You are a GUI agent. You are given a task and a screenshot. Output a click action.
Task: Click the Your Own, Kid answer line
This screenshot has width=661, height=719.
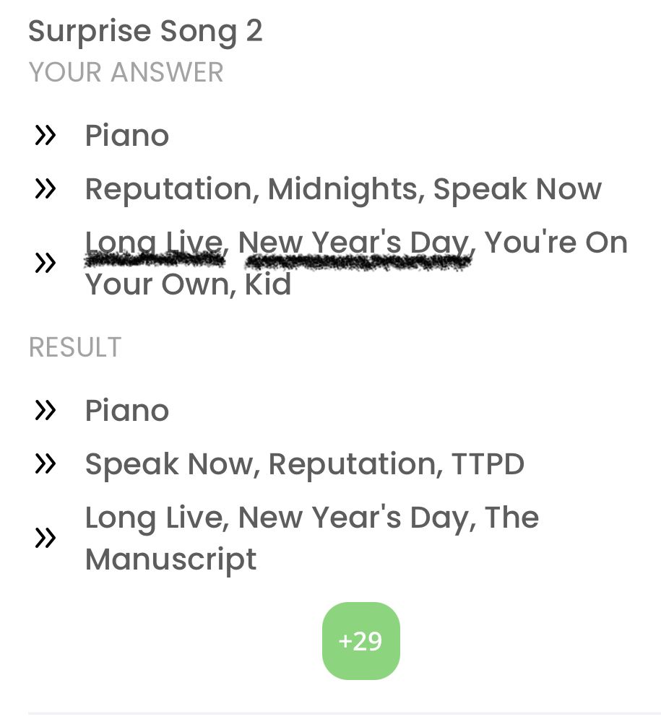tap(189, 284)
